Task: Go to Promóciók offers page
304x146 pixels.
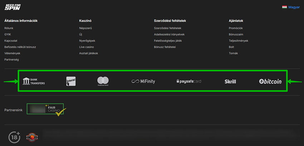Action: [x=236, y=28]
